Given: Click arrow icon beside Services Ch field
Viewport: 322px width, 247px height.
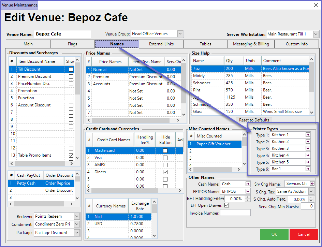Looking at the screenshot, I should click(312, 184).
